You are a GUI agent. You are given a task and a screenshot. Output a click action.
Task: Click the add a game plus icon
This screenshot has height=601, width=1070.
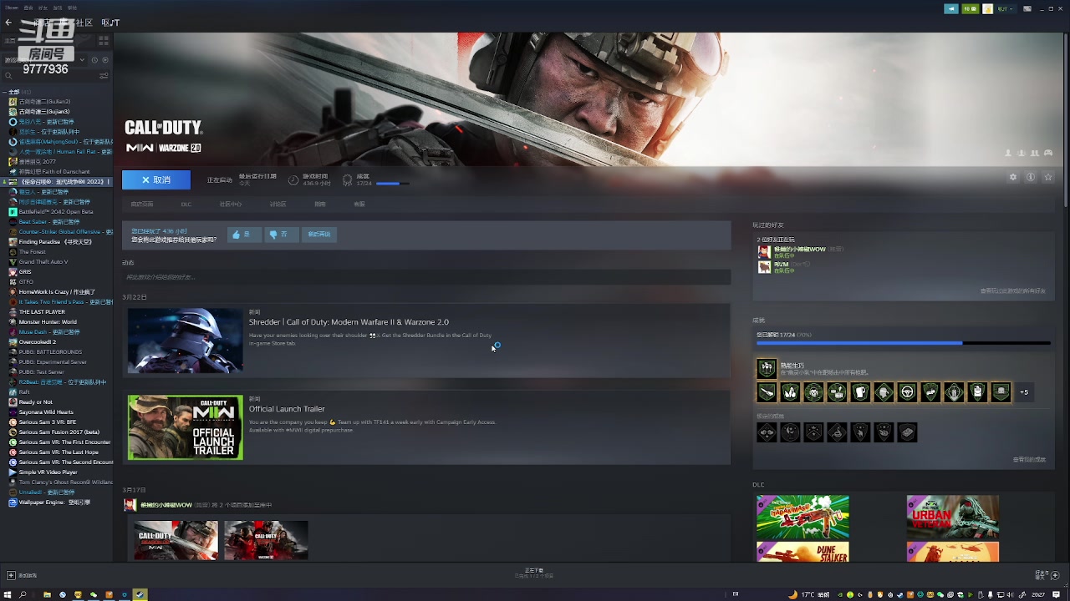[x=11, y=575]
